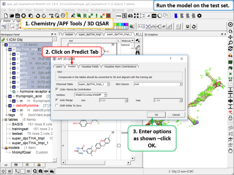The width and height of the screenshot is (234, 175).
Task: Toggle Color Atoms By Contribution checkbox
Action: click(57, 89)
